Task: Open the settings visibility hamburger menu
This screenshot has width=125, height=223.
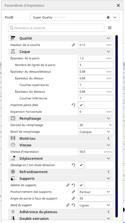Action: tap(110, 28)
